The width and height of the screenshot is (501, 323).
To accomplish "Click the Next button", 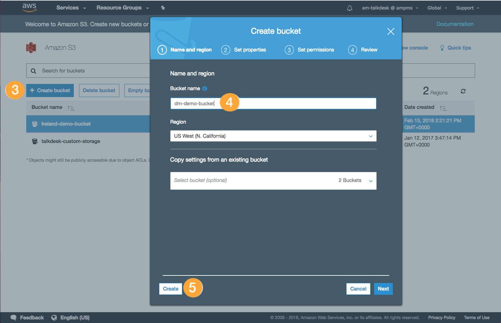I will pyautogui.click(x=383, y=289).
